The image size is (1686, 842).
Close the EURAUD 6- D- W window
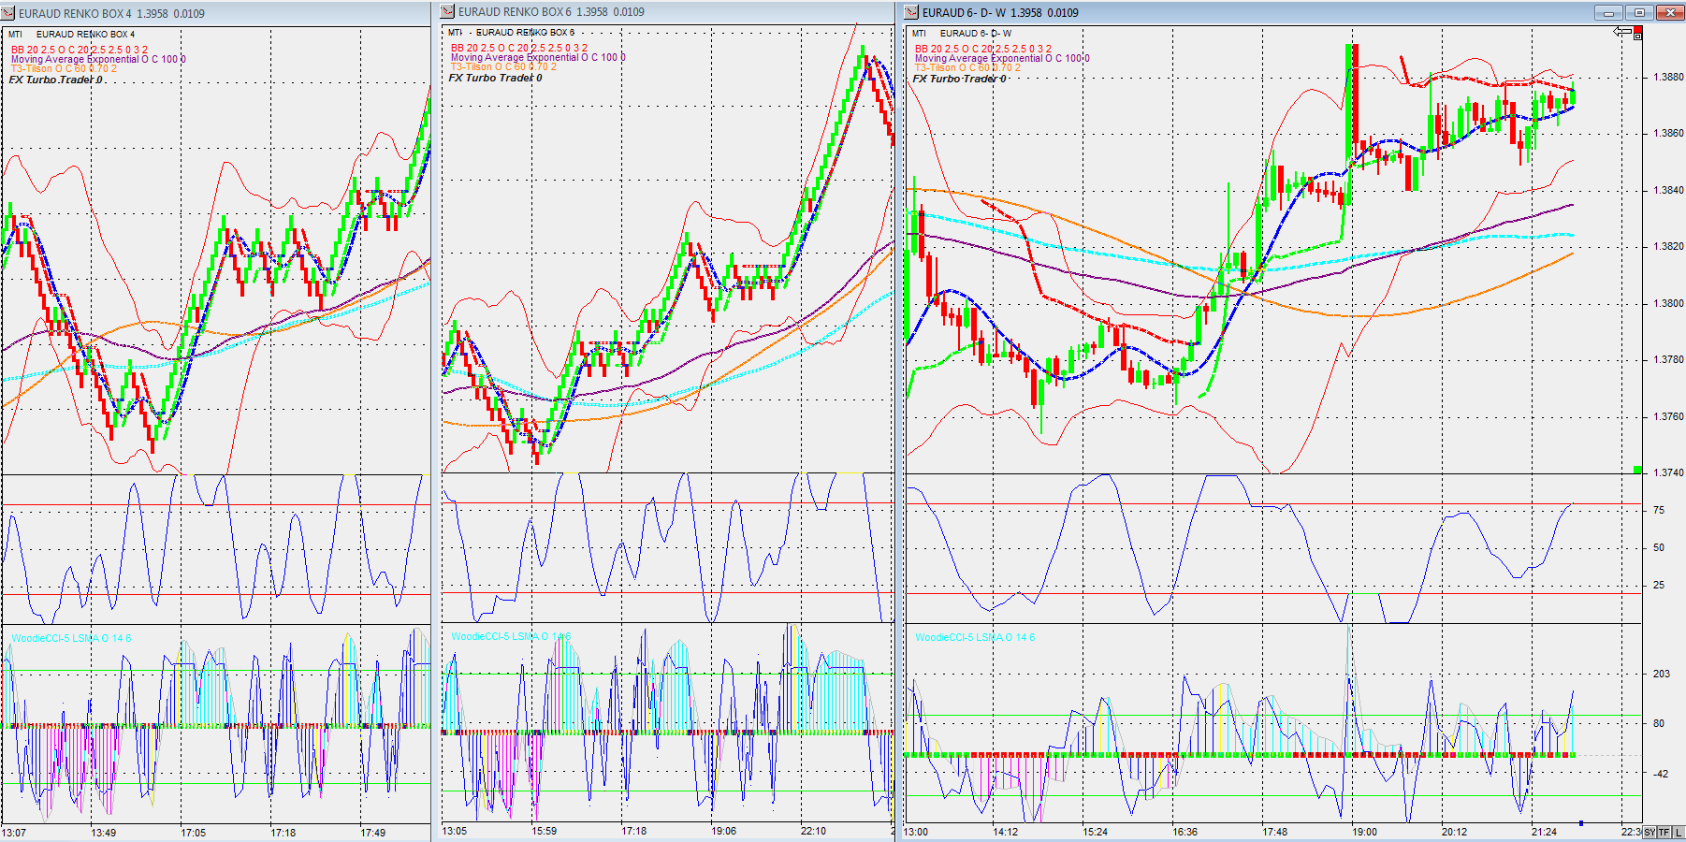click(1669, 12)
